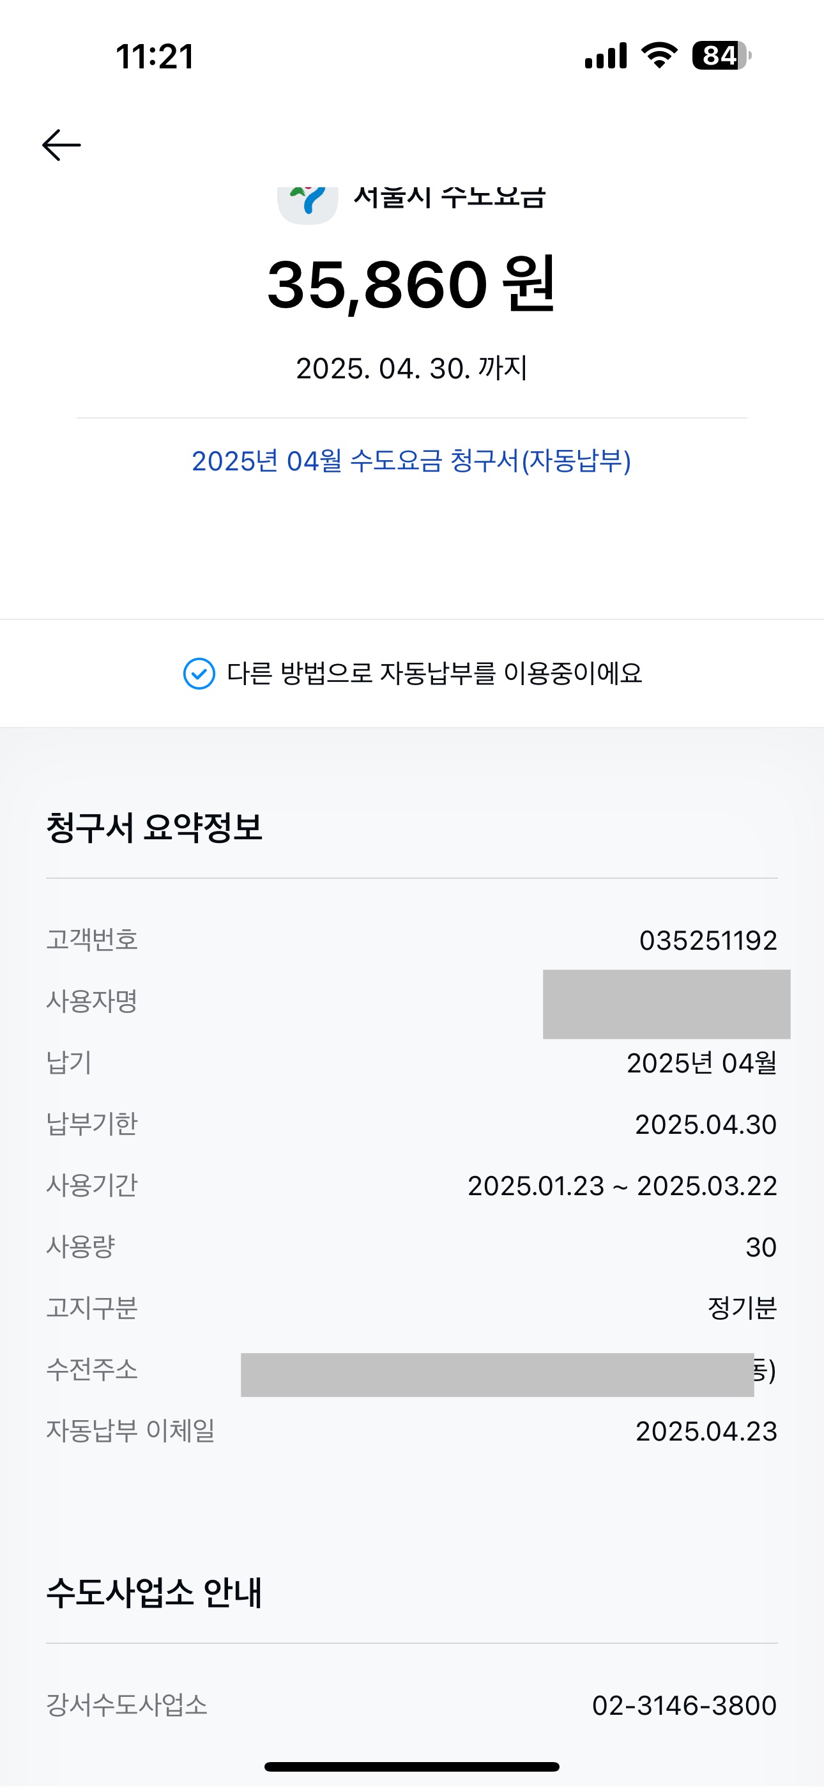Tap the home indicator bar
The image size is (824, 1787).
pos(412,1767)
